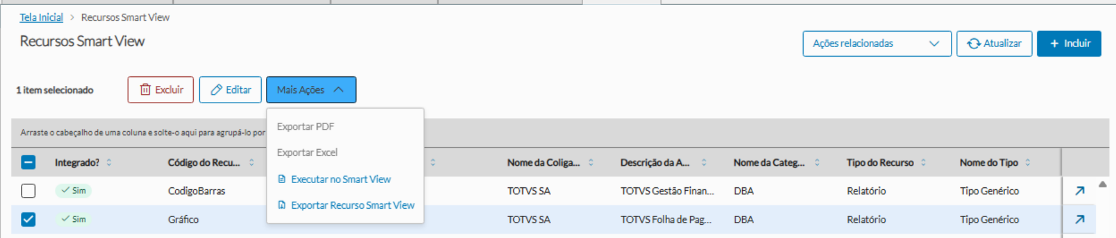Sort by Nome da Coligada column icon
This screenshot has width=1116, height=238.
591,162
